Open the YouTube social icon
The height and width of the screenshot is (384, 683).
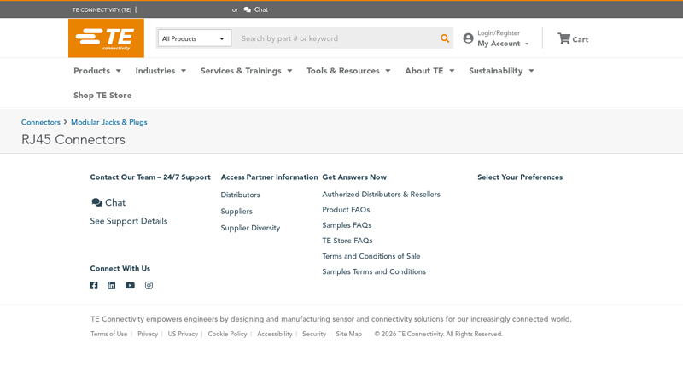click(x=130, y=286)
